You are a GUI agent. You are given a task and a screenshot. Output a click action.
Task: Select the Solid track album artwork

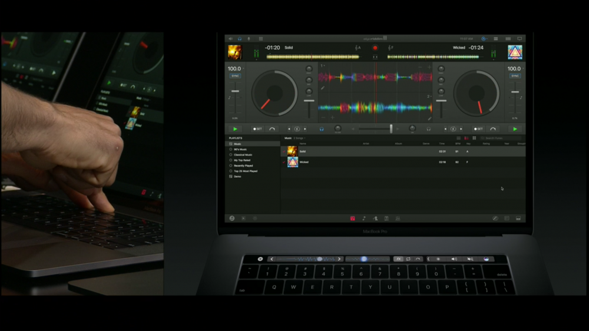click(x=292, y=151)
